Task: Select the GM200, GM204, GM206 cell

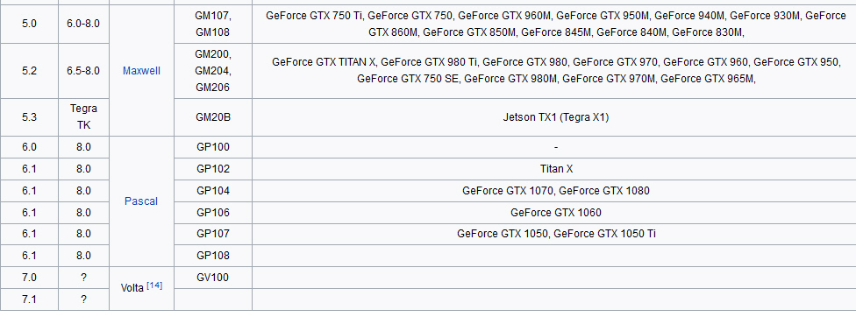Action: 213,71
